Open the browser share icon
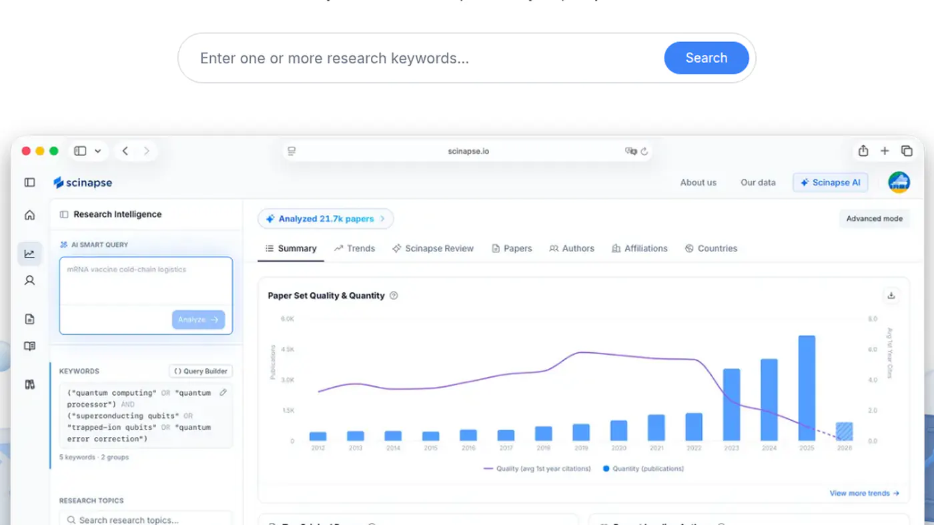 tap(863, 151)
